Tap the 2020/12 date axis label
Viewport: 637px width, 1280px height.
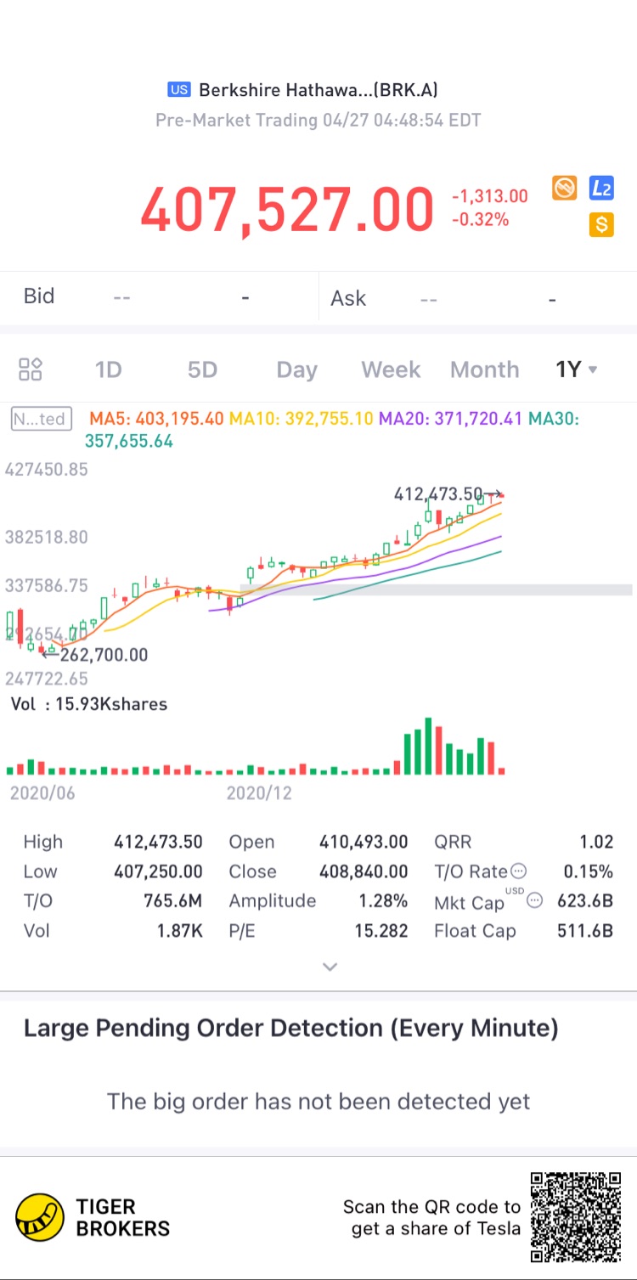(259, 793)
